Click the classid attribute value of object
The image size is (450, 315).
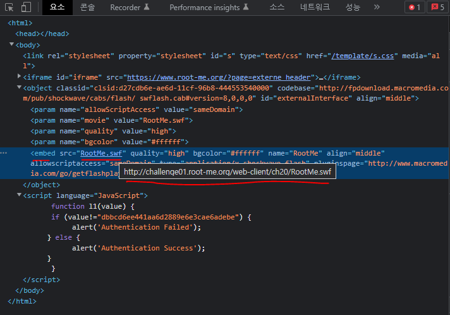(x=181, y=88)
